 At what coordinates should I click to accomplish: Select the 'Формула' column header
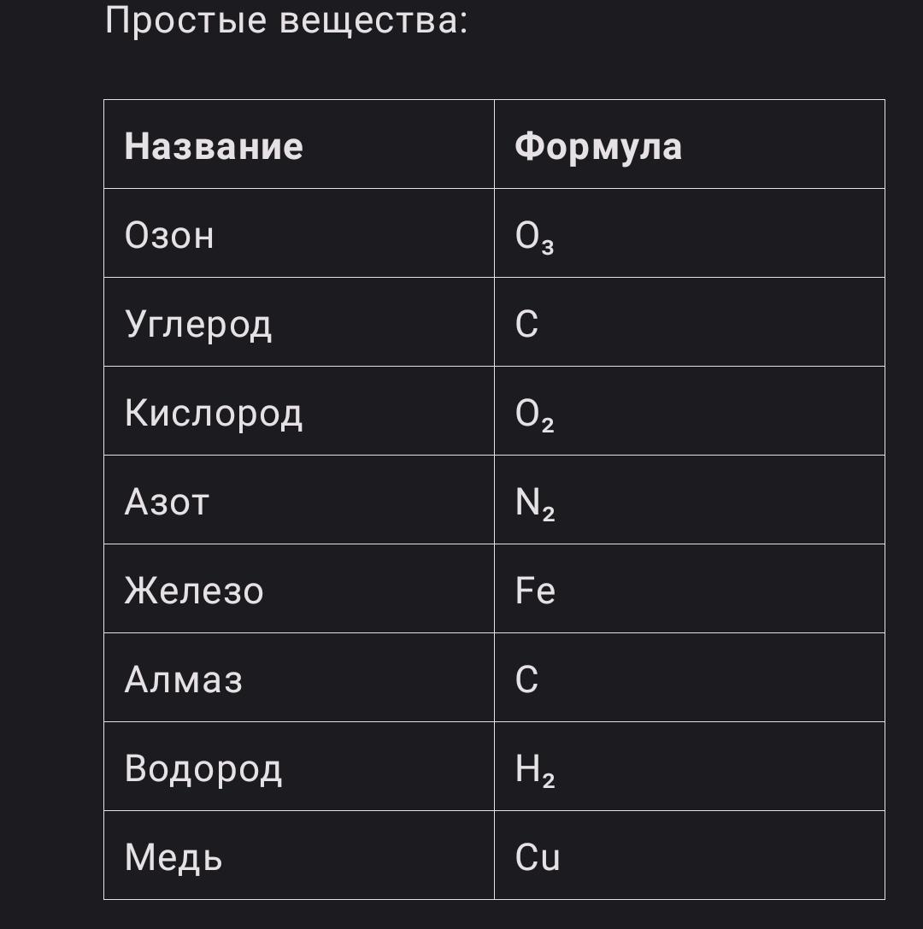coord(690,144)
